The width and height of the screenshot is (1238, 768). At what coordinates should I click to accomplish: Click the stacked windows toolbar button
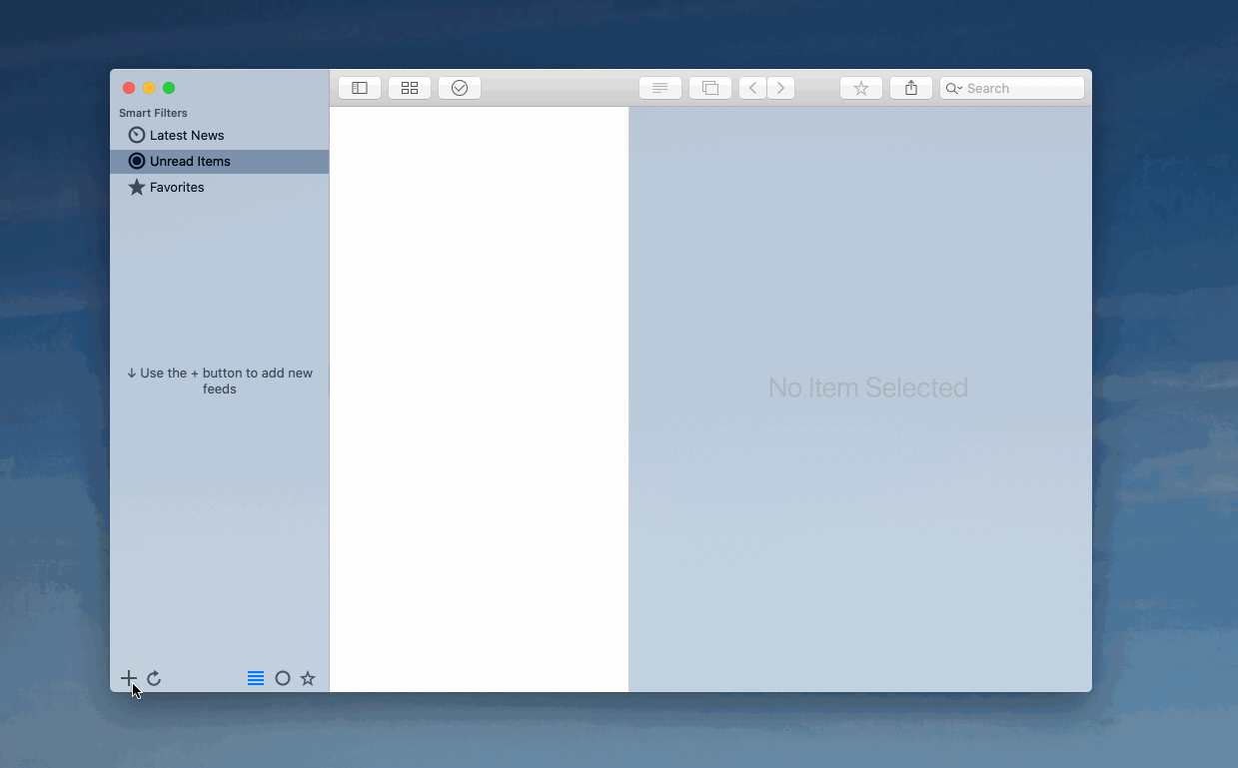710,88
